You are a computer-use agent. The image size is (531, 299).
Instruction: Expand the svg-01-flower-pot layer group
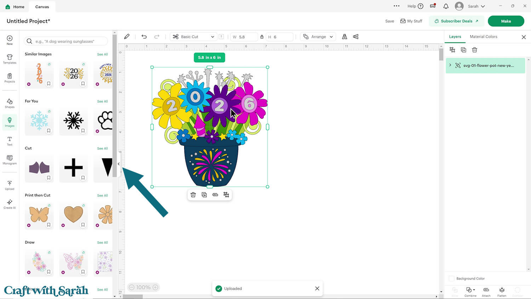(x=450, y=65)
